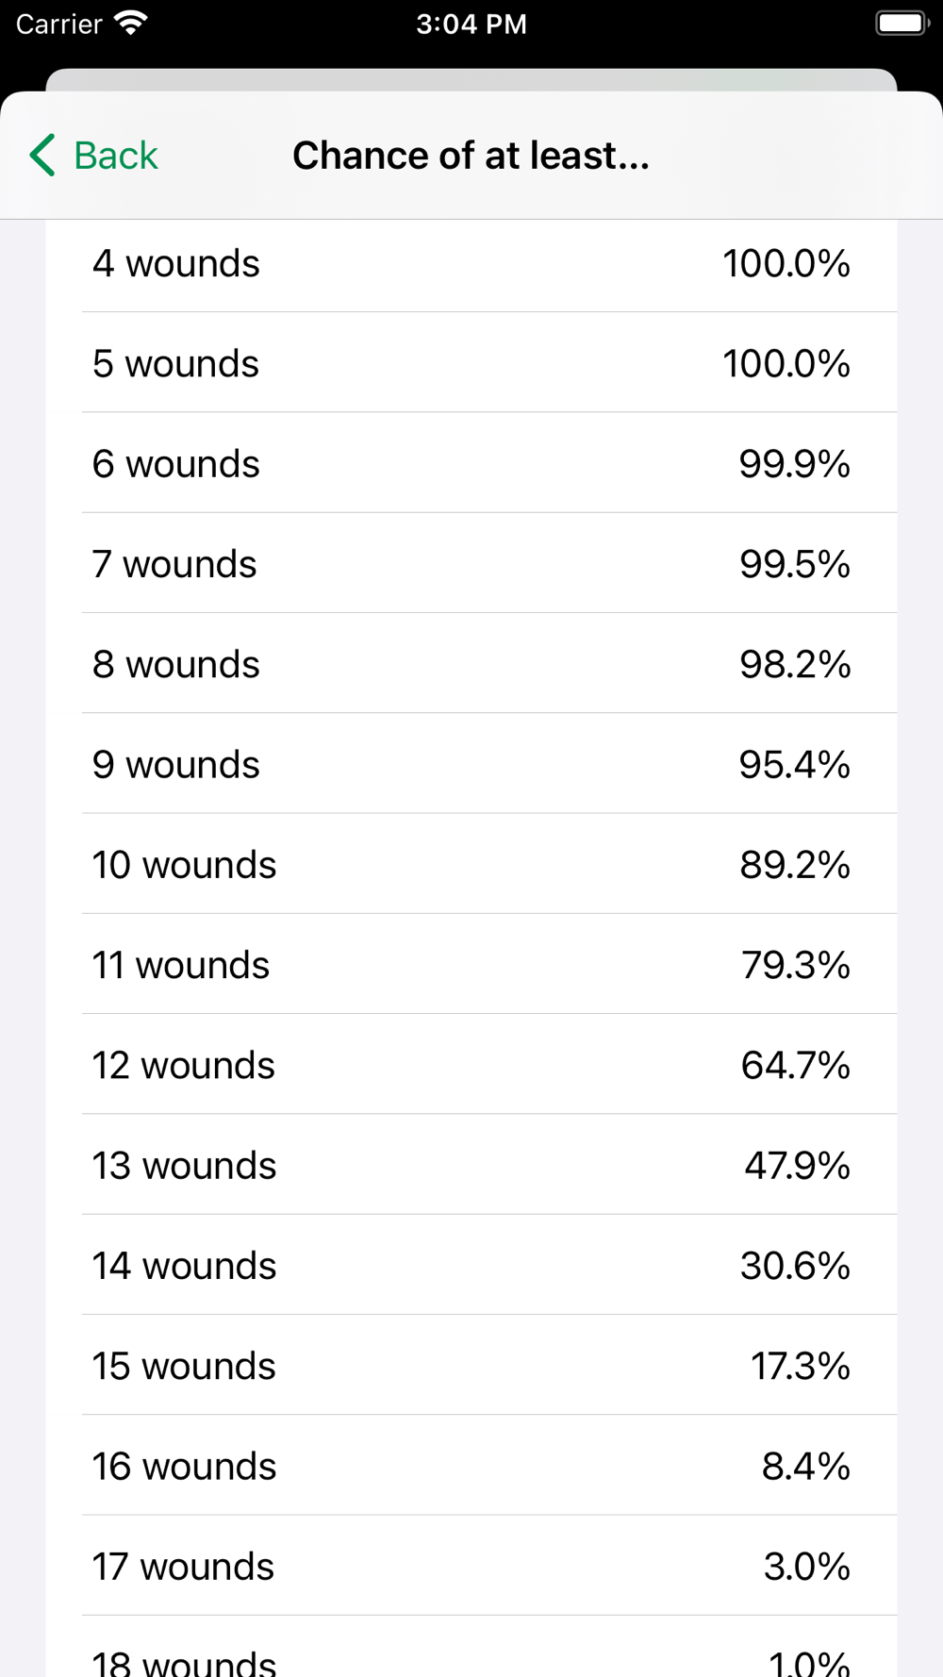Tap the battery status icon
Viewport: 943px width, 1677px height.
(902, 24)
